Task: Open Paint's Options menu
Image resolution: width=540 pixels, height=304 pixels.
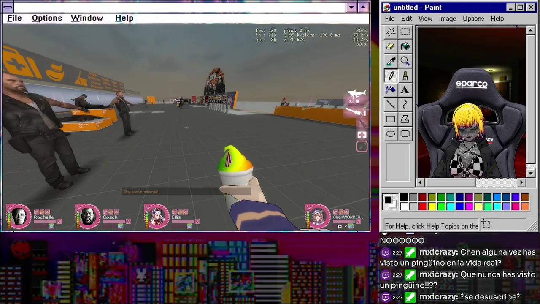Action: pyautogui.click(x=473, y=19)
